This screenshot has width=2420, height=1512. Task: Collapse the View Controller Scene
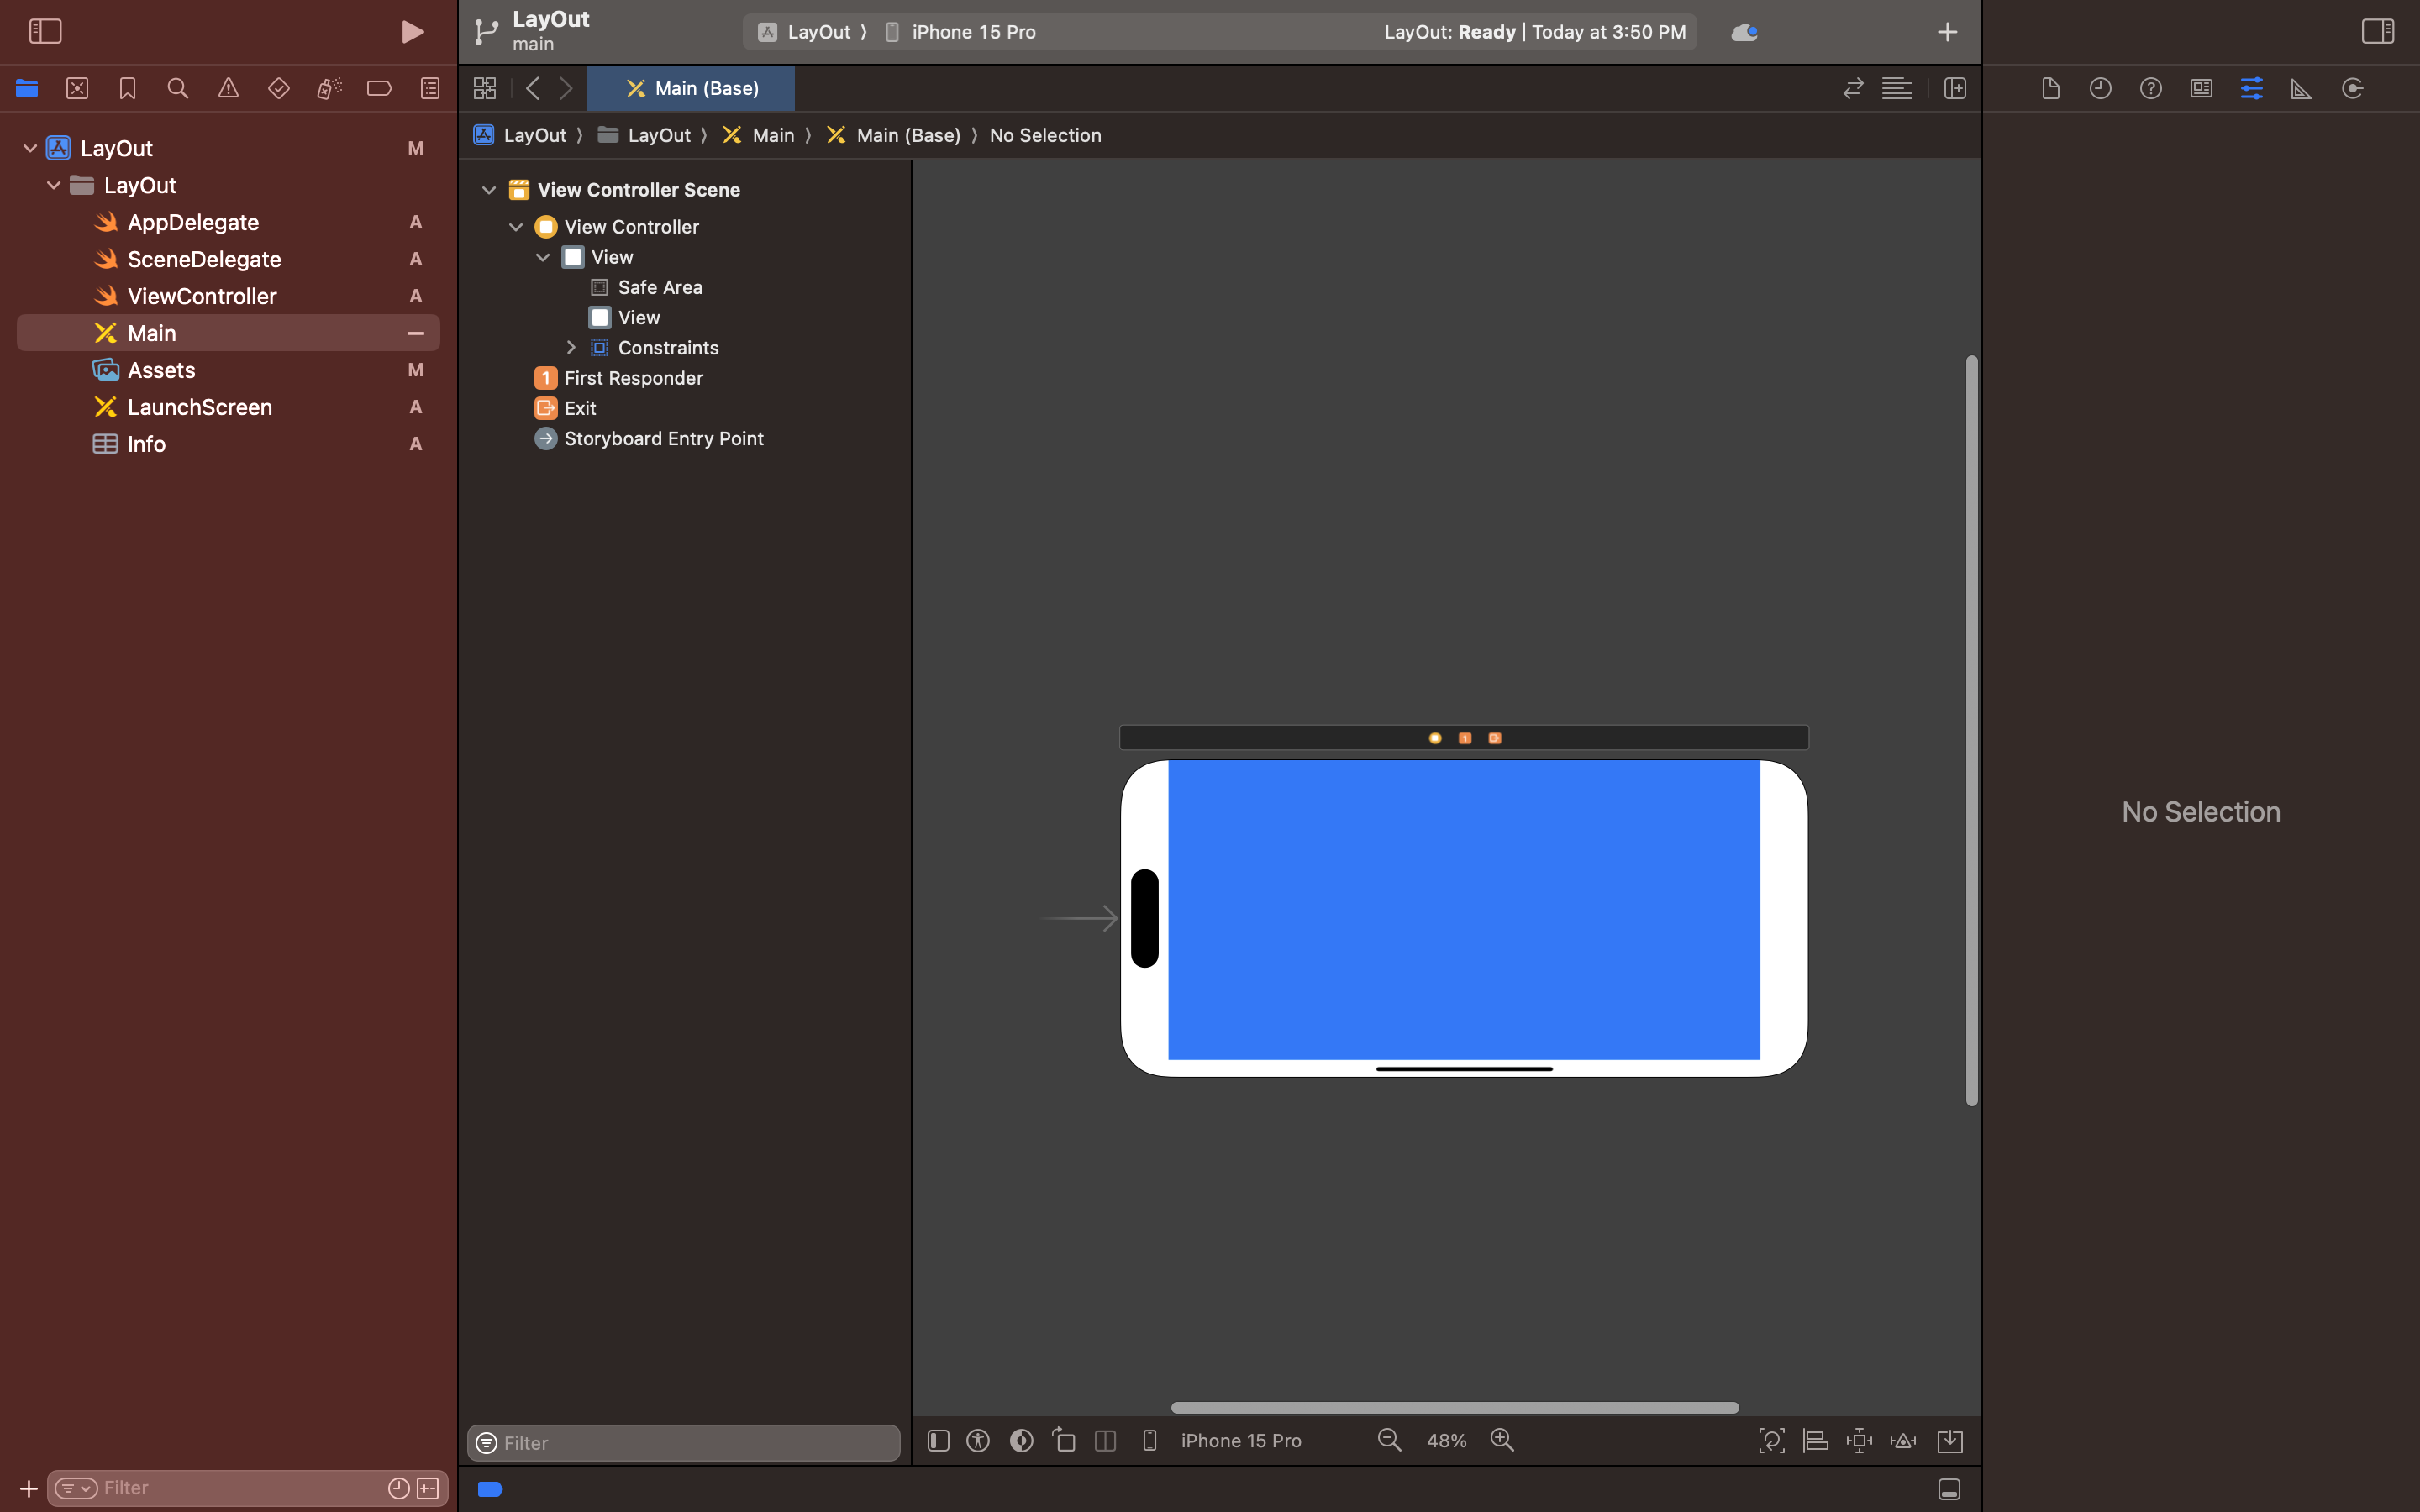[489, 190]
